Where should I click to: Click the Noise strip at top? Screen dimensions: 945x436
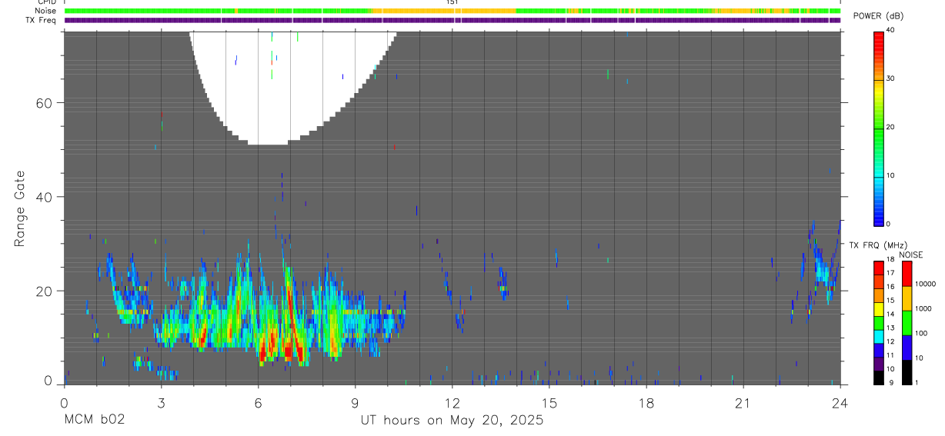point(452,11)
